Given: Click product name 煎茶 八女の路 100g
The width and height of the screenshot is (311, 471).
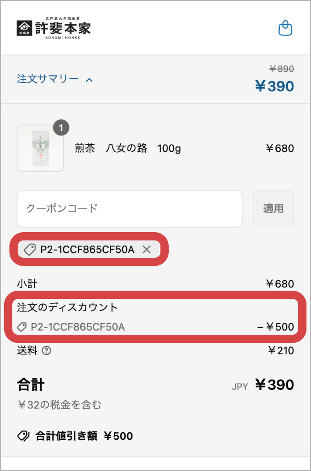Looking at the screenshot, I should [x=128, y=149].
